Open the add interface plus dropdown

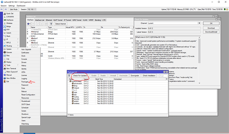(29, 24)
